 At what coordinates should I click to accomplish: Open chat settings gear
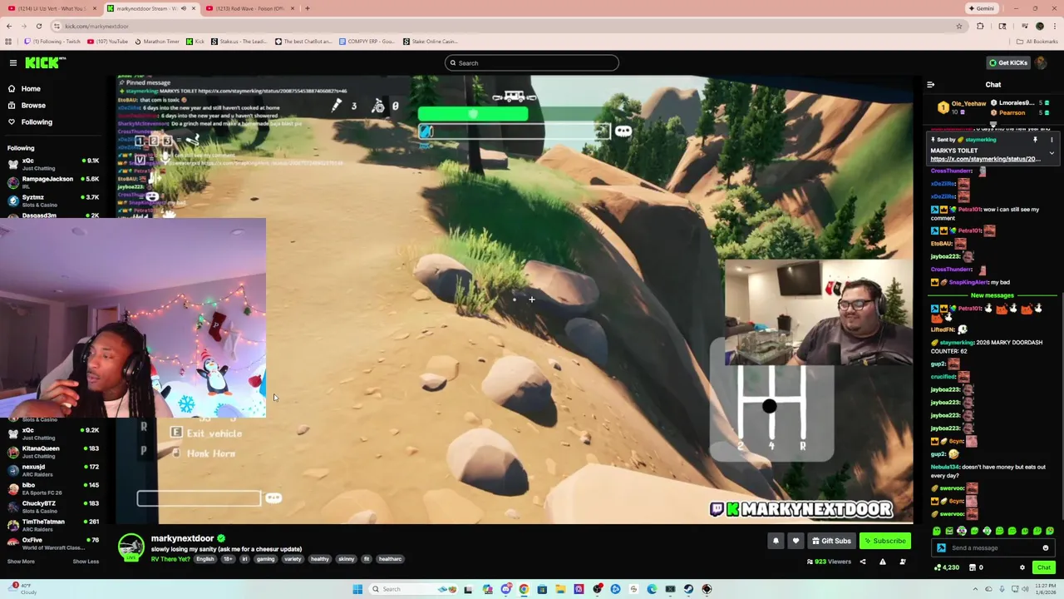pyautogui.click(x=1022, y=567)
